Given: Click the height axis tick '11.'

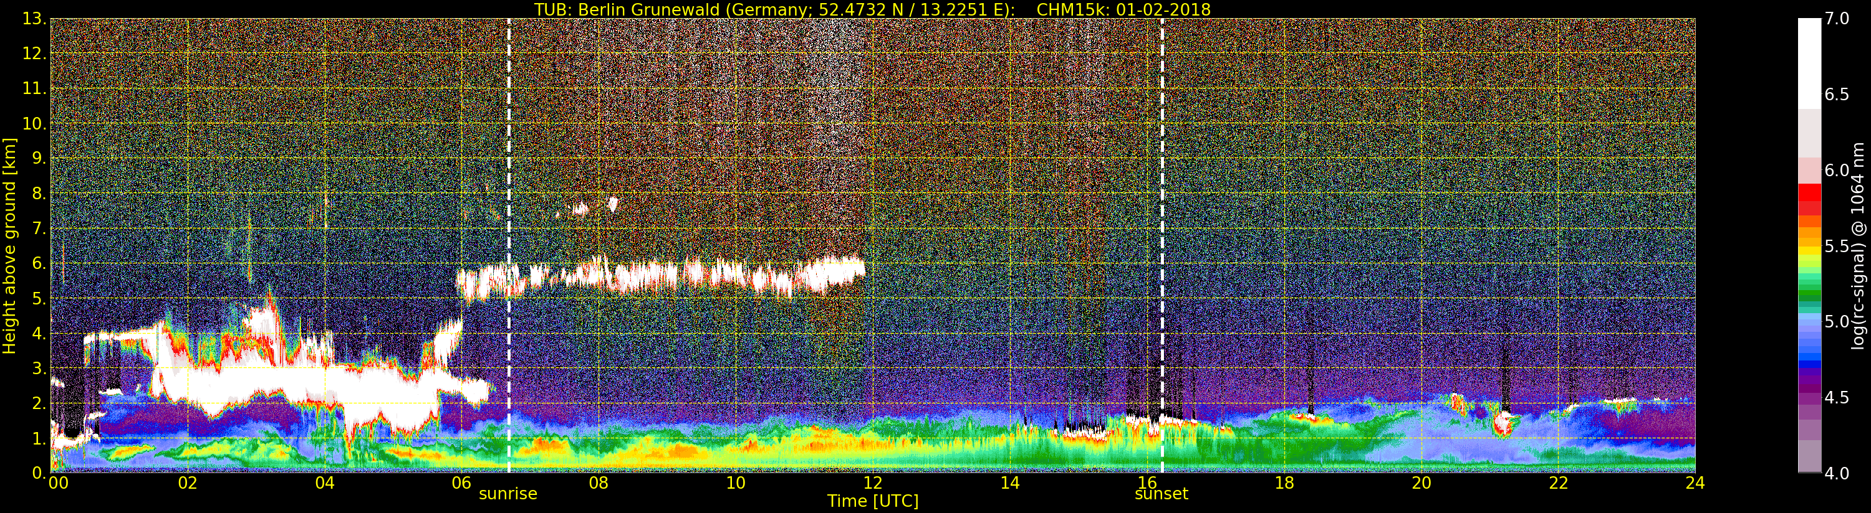Looking at the screenshot, I should (x=34, y=88).
